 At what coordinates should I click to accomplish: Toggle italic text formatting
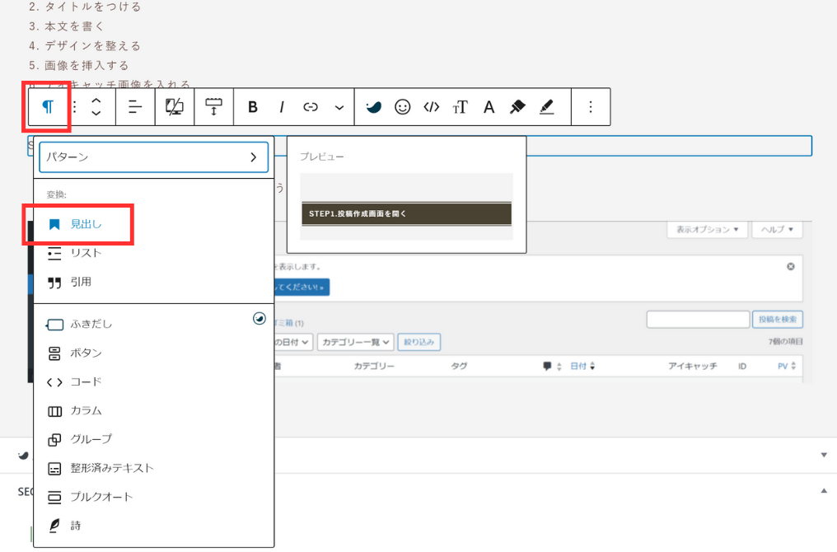pos(282,107)
